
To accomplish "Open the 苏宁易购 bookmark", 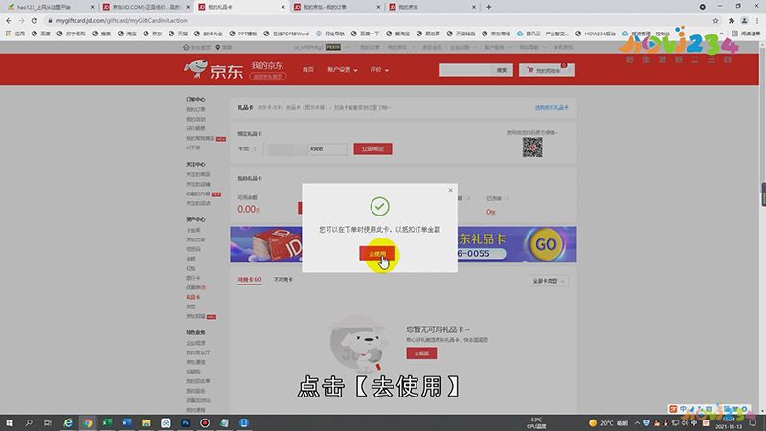I will (x=70, y=34).
